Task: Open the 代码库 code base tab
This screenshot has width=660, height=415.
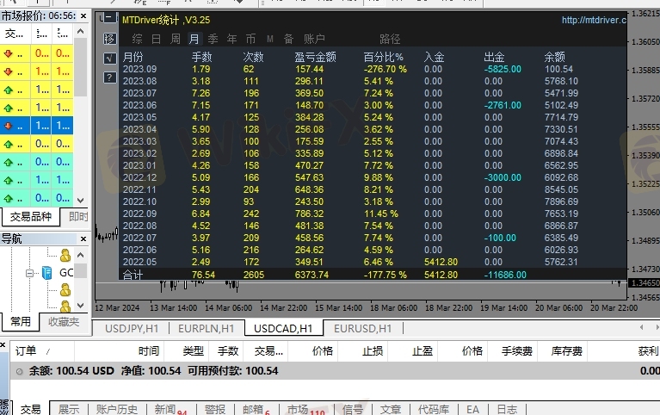Action: coord(434,409)
